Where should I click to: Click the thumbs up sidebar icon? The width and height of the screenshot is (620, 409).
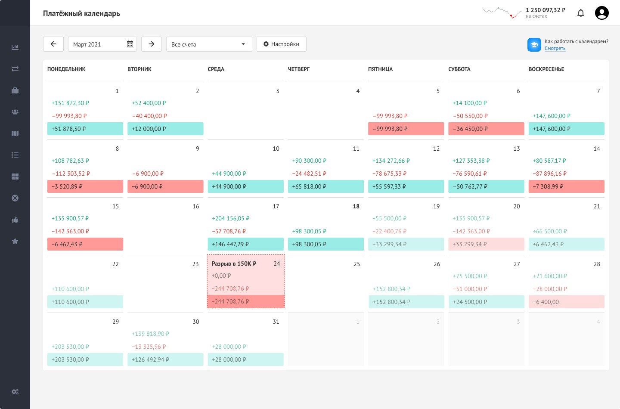coord(15,220)
